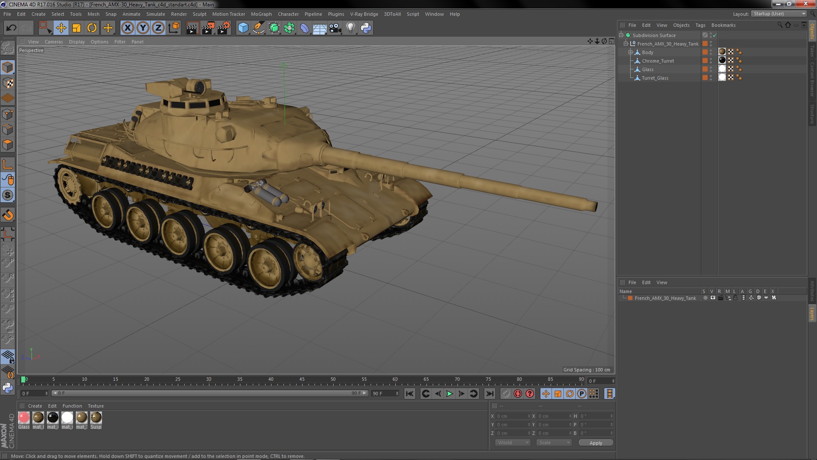Select the Susp material swatch
Viewport: 817px width, 460px height.
coord(96,417)
